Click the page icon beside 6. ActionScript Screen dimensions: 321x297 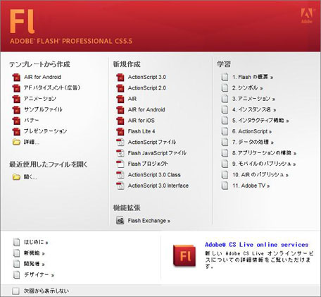[x=225, y=131]
